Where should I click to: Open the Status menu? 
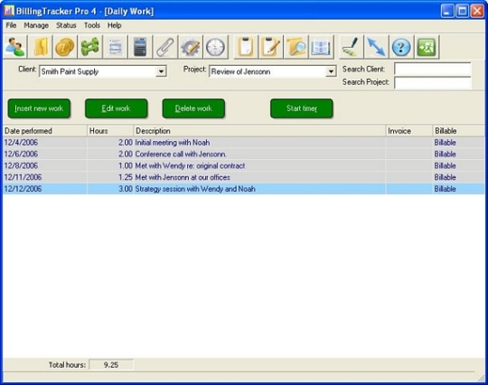(x=66, y=25)
